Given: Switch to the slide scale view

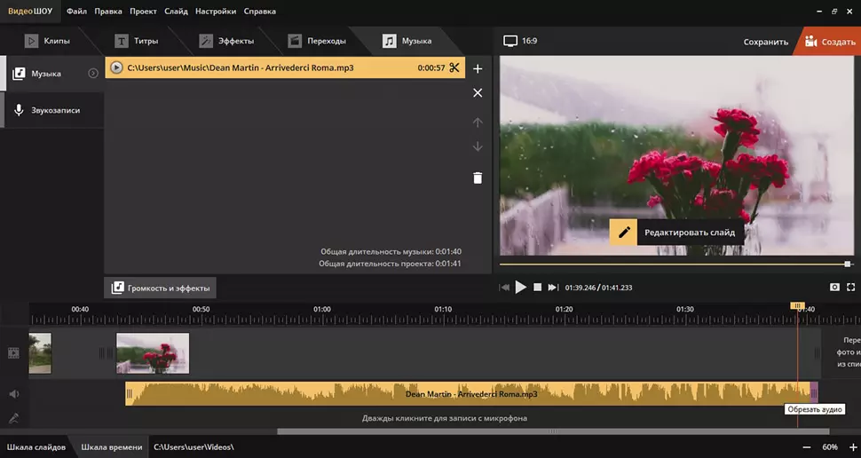Looking at the screenshot, I should (x=36, y=447).
